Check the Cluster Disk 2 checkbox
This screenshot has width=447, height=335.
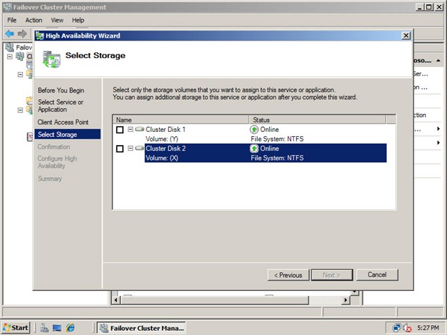(x=119, y=149)
